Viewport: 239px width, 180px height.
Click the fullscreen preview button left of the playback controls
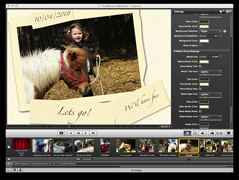[61, 133]
